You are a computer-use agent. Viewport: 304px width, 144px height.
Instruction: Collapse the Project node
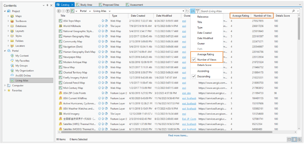click(x=5, y=11)
